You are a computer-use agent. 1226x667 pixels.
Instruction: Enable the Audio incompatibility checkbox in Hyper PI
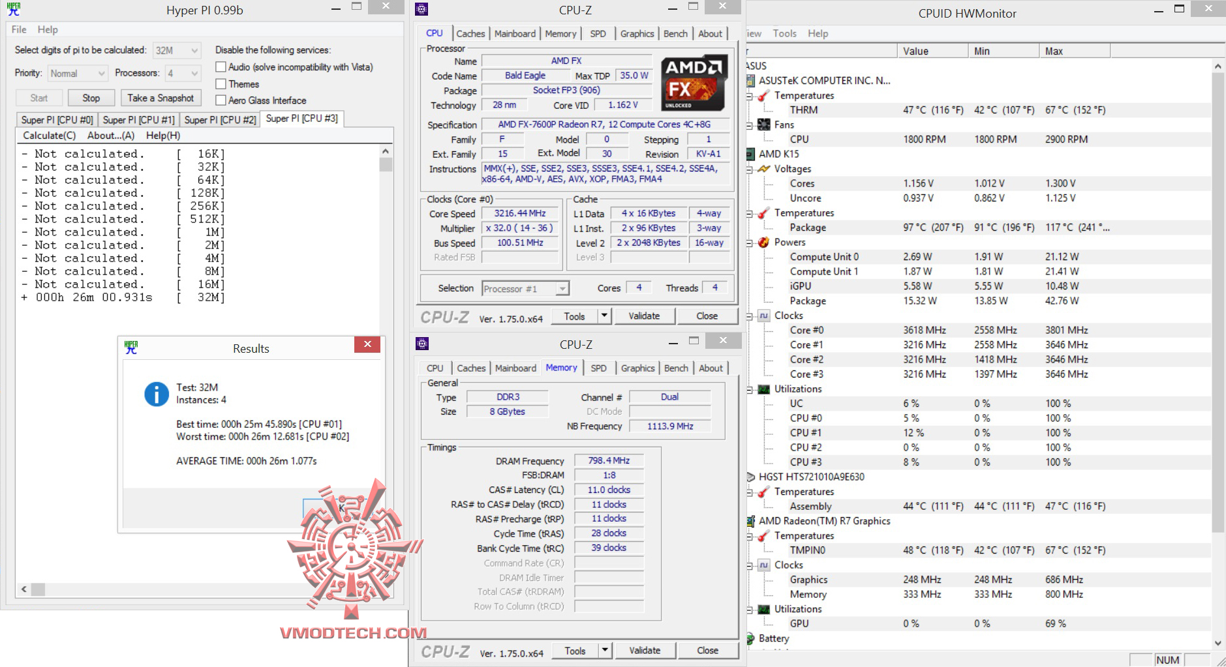point(221,67)
